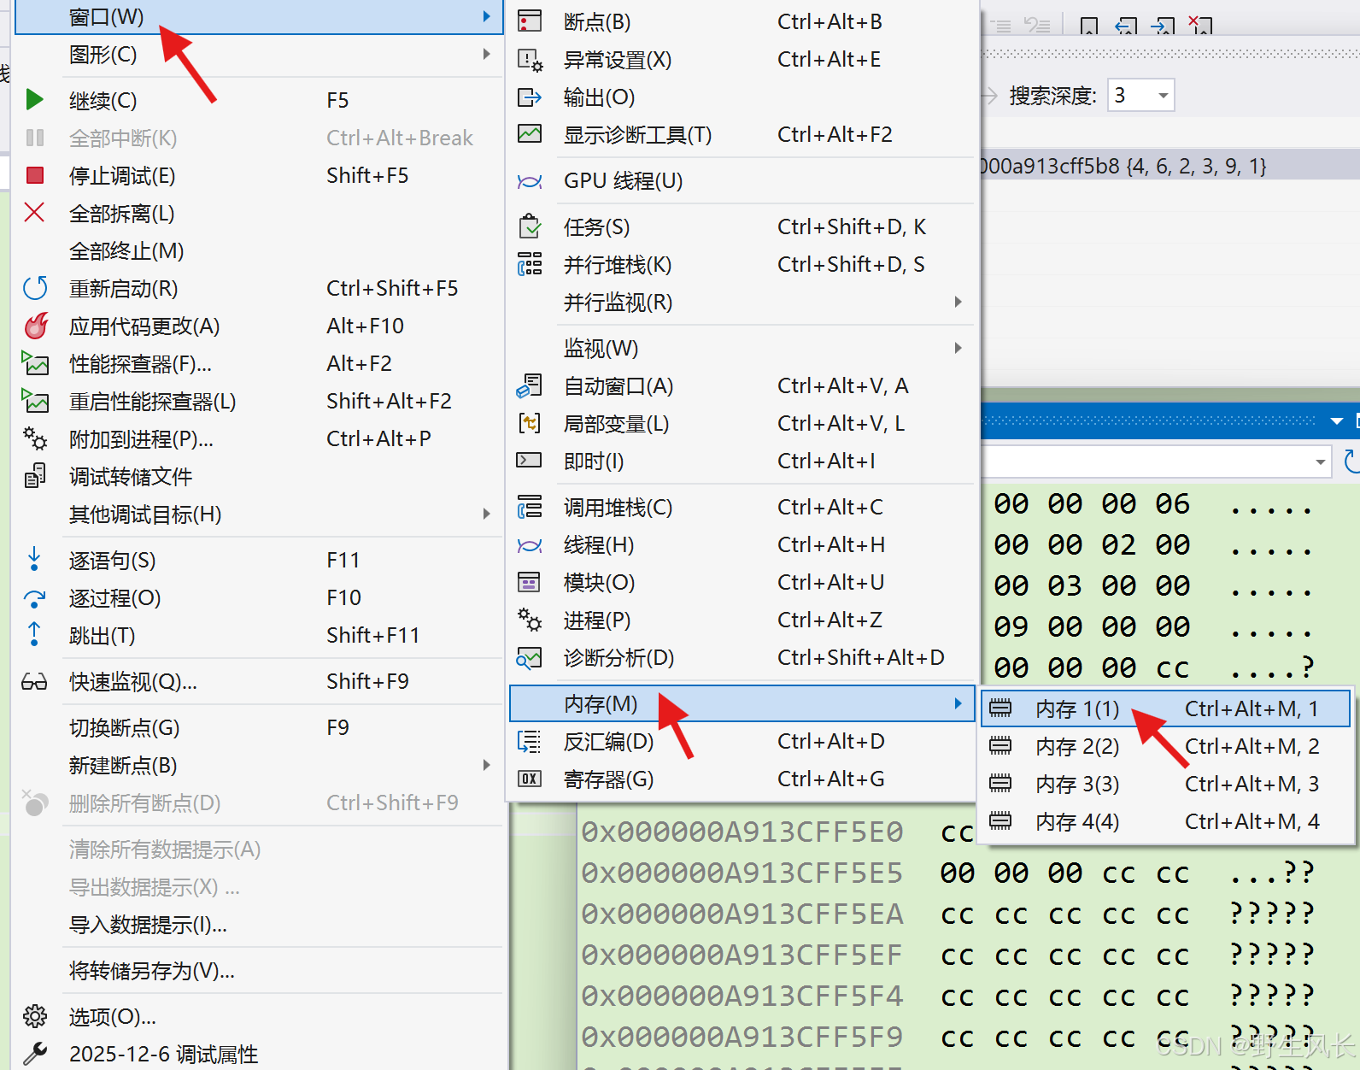
Task: Click the Autos window icon
Action: (530, 386)
